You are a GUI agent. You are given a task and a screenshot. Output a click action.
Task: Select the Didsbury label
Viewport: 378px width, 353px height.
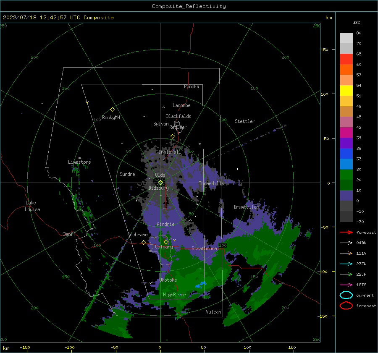point(159,188)
